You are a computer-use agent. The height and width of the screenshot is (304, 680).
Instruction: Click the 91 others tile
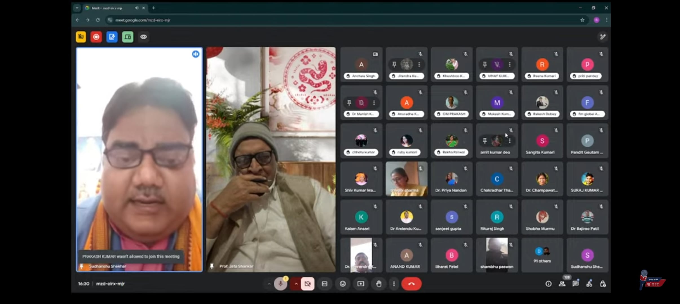coord(542,255)
